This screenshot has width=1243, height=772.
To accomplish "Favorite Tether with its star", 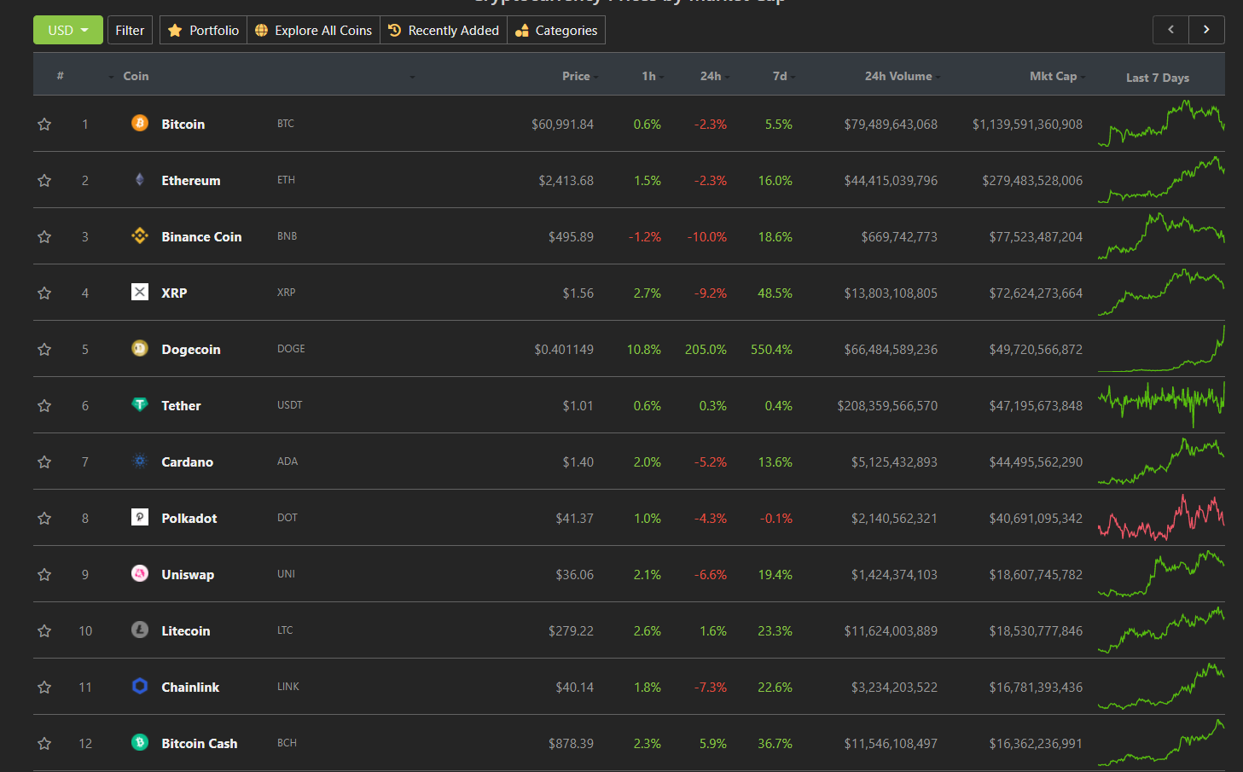I will pyautogui.click(x=44, y=406).
